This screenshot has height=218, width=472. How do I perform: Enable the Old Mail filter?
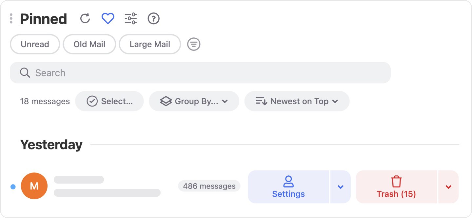[x=89, y=44]
